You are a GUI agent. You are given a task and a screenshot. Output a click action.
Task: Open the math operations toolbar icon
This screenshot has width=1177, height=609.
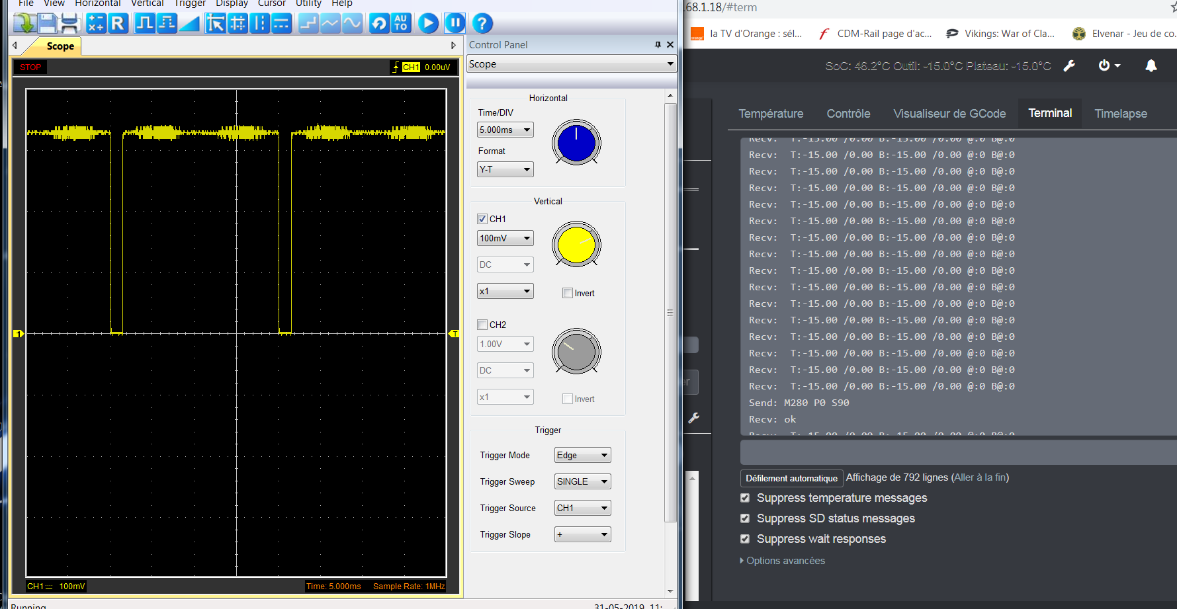coord(96,24)
